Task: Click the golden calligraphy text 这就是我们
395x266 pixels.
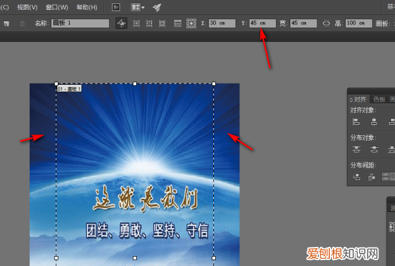Action: point(145,198)
